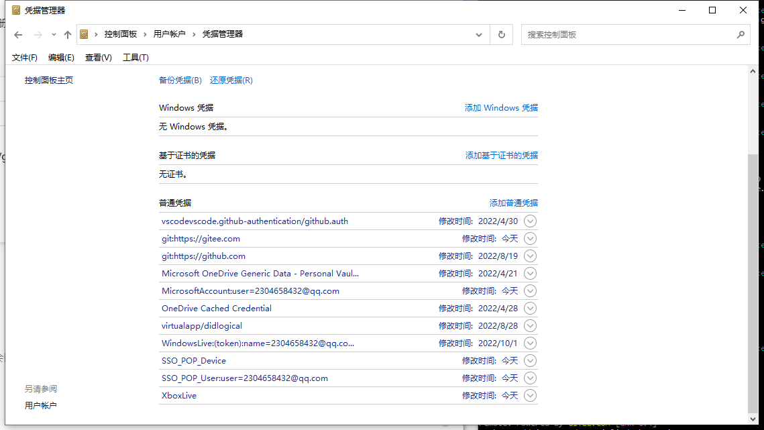
Task: Go back with the left arrow button
Action: tap(18, 35)
